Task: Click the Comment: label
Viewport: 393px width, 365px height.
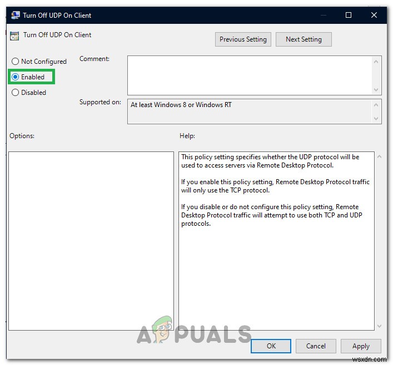Action: coord(94,59)
